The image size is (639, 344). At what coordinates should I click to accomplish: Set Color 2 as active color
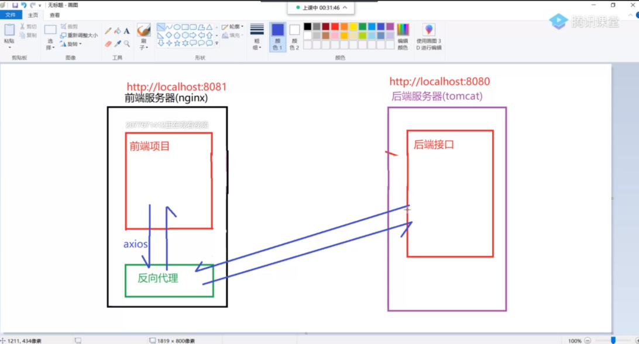pos(294,36)
